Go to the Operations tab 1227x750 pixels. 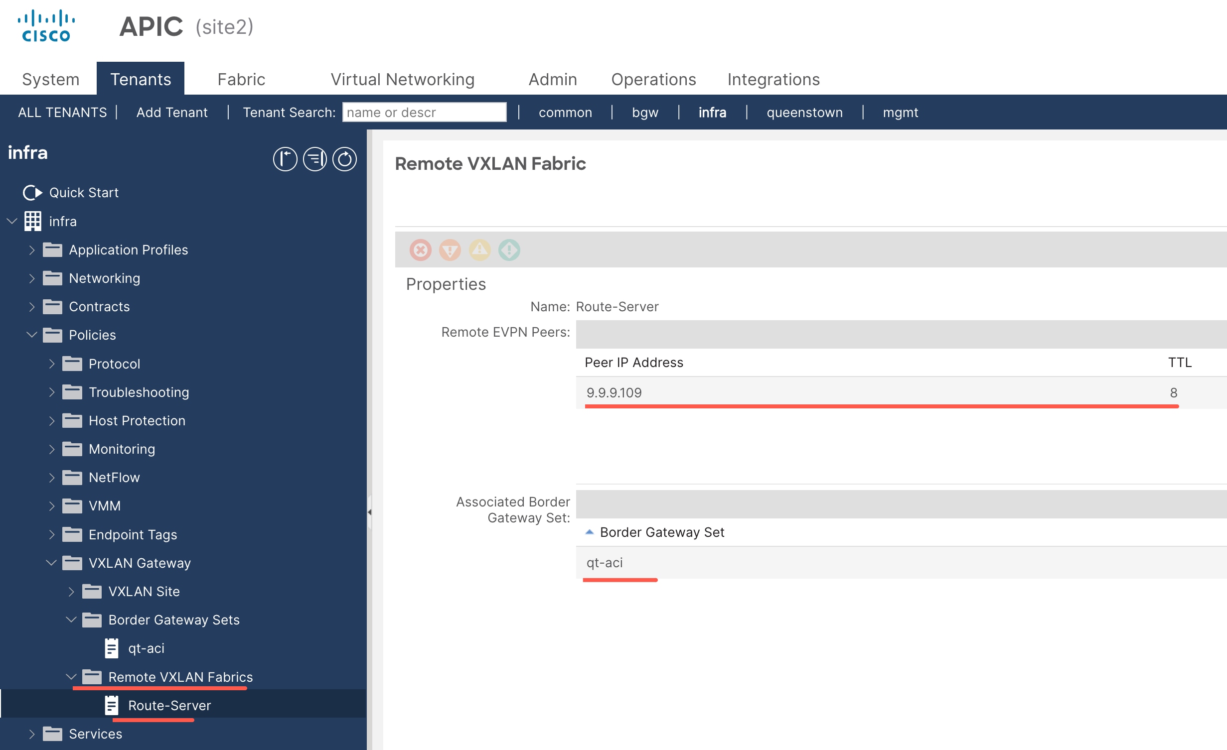[653, 79]
